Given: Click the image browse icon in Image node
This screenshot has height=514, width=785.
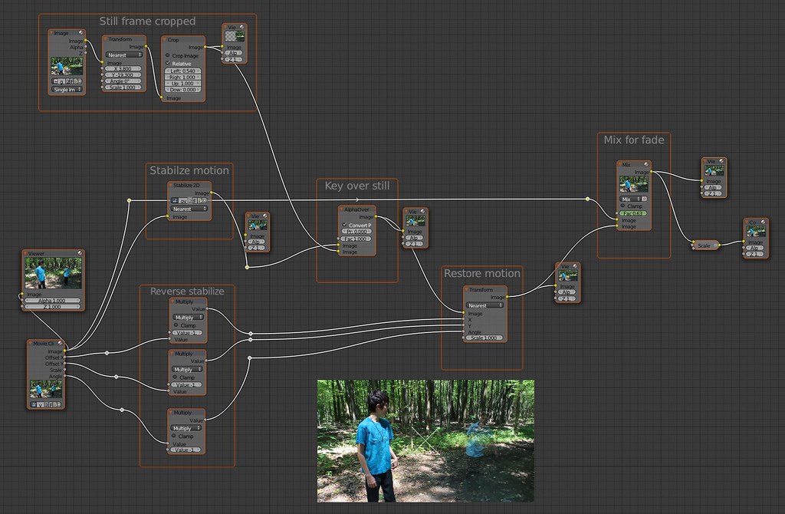Looking at the screenshot, I should click(x=55, y=81).
